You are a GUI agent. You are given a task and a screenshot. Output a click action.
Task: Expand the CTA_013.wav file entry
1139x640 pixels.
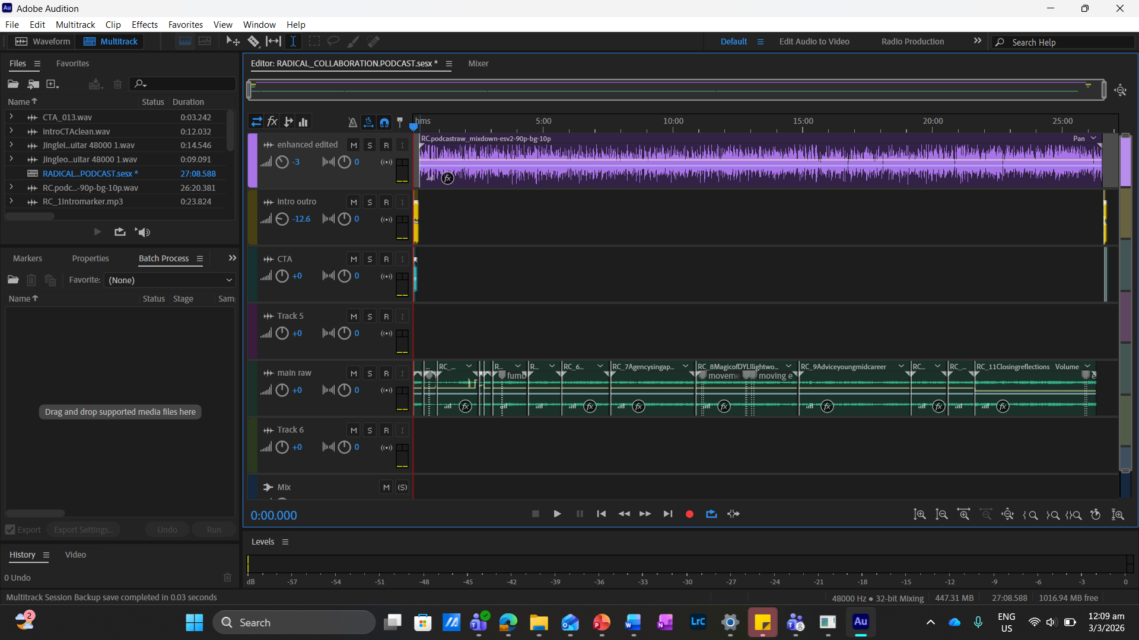click(11, 117)
